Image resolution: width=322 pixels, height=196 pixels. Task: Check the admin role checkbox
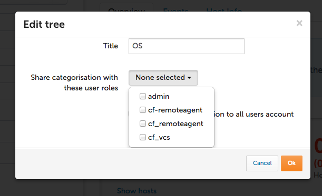point(143,96)
